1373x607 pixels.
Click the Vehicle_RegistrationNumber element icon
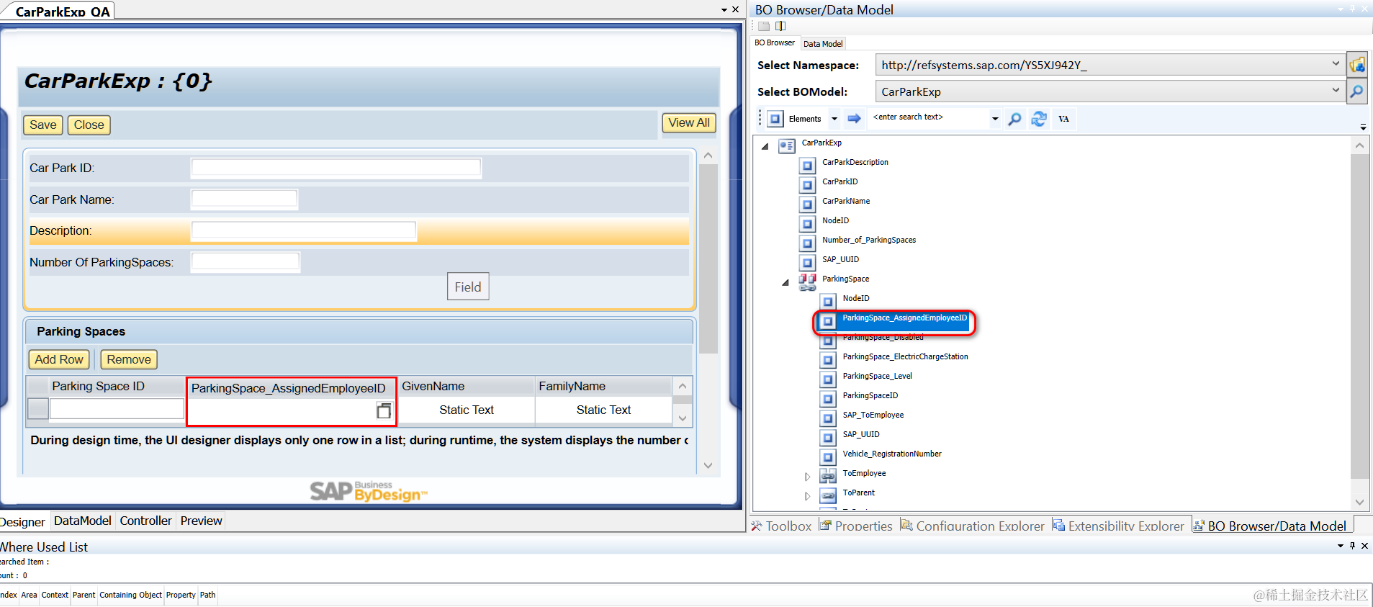(x=828, y=457)
